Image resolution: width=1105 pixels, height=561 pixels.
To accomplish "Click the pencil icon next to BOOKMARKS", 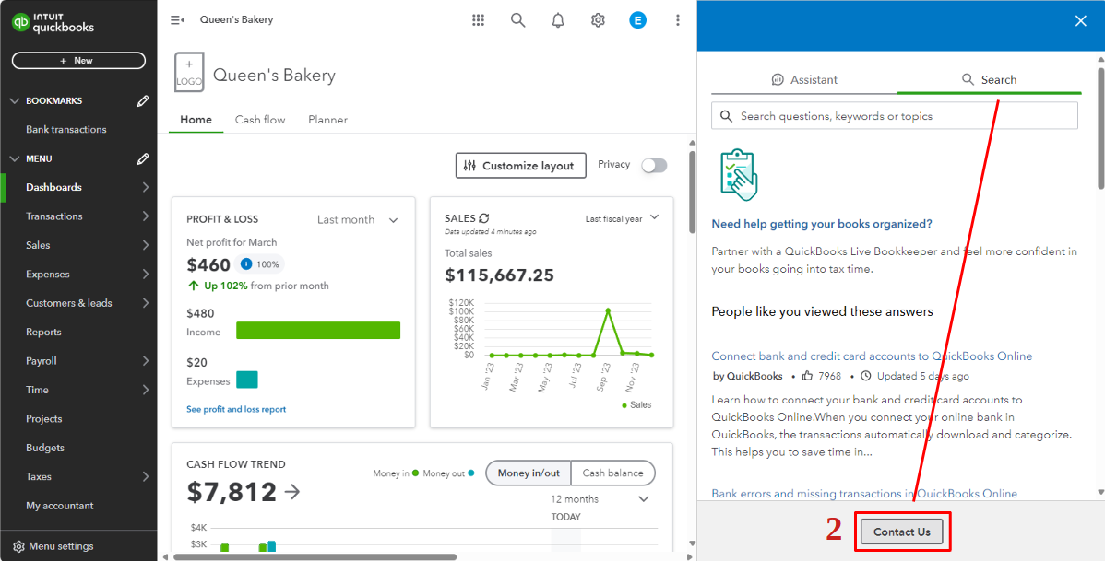I will (144, 99).
